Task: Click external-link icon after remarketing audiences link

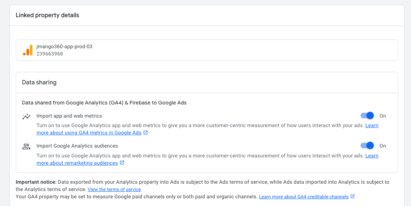Action: coord(122,163)
